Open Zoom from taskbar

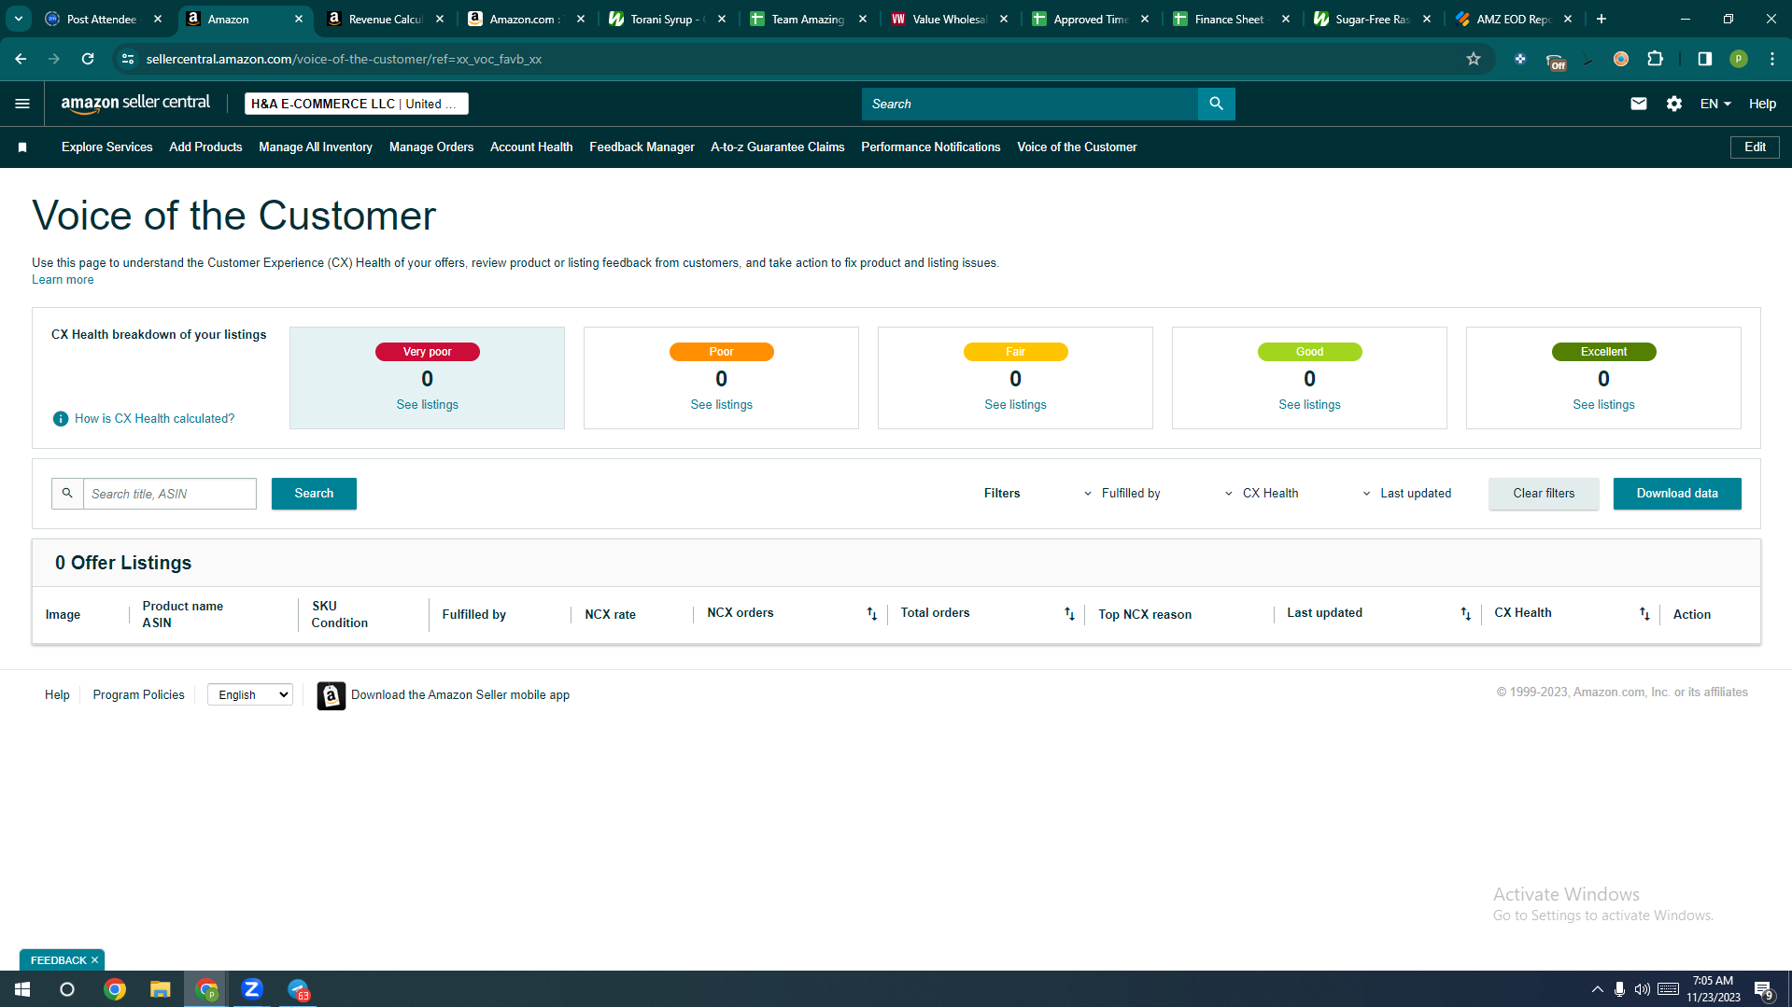click(252, 989)
